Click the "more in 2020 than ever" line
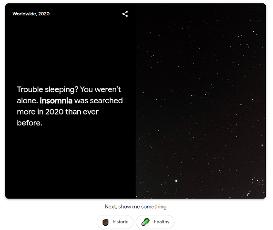Screen dimensions: 273x230 (x=58, y=112)
